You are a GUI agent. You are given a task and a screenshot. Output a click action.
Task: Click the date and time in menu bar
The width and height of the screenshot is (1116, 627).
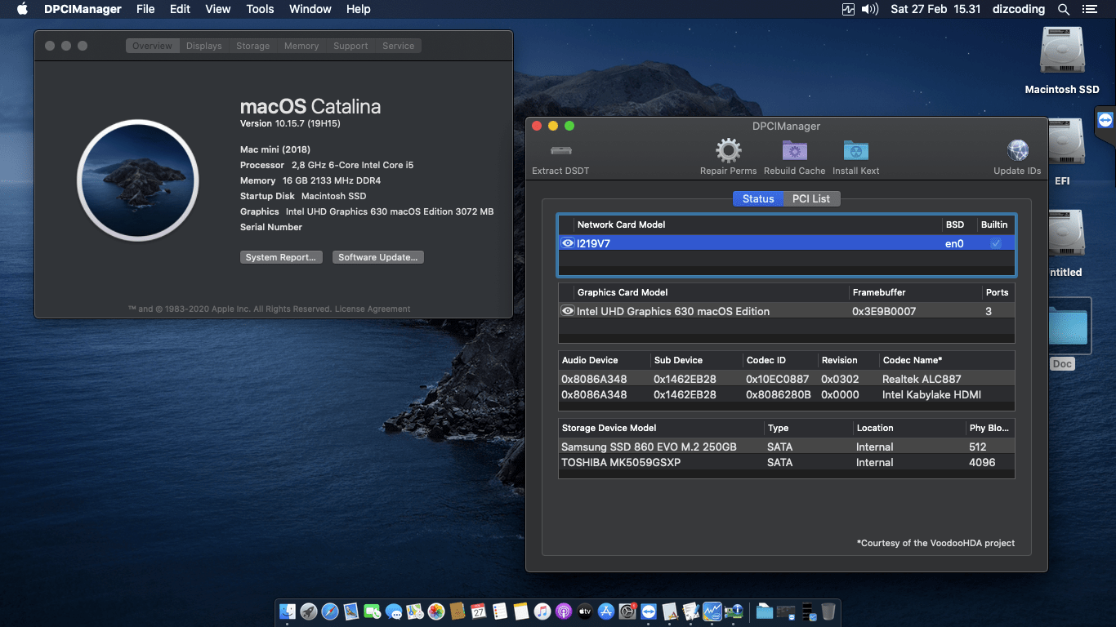[x=935, y=9]
